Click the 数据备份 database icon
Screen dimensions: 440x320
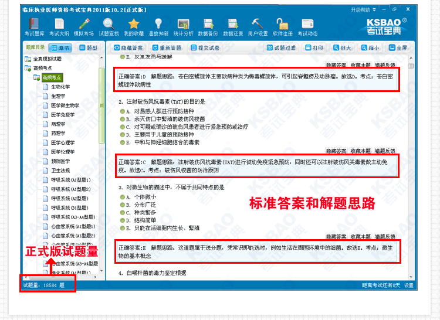208,27
